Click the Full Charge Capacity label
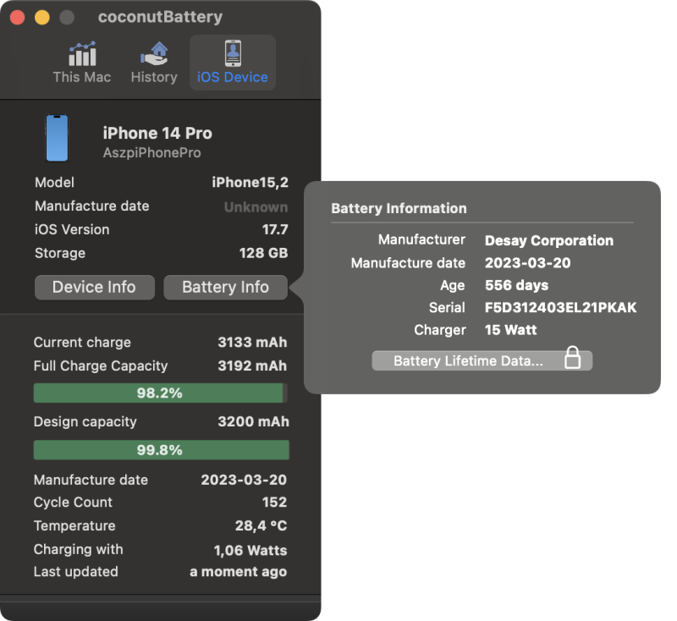677x621 pixels. [x=101, y=366]
